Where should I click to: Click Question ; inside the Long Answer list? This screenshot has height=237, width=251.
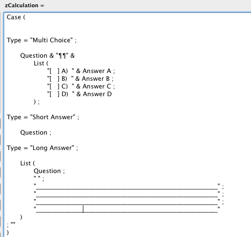(49, 171)
